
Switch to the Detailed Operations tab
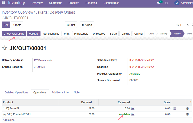click(x=16, y=92)
